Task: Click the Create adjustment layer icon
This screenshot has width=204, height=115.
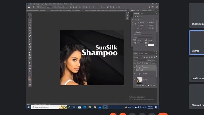Action: [146, 86]
